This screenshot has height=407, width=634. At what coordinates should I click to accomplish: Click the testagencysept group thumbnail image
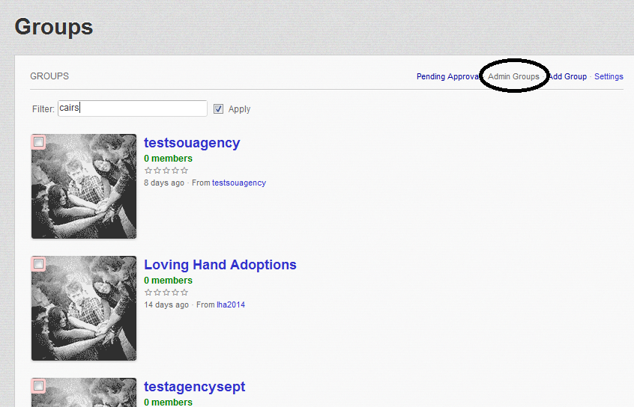coord(84,392)
